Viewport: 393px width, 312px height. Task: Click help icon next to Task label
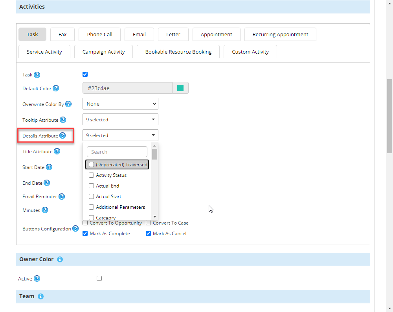coord(37,75)
